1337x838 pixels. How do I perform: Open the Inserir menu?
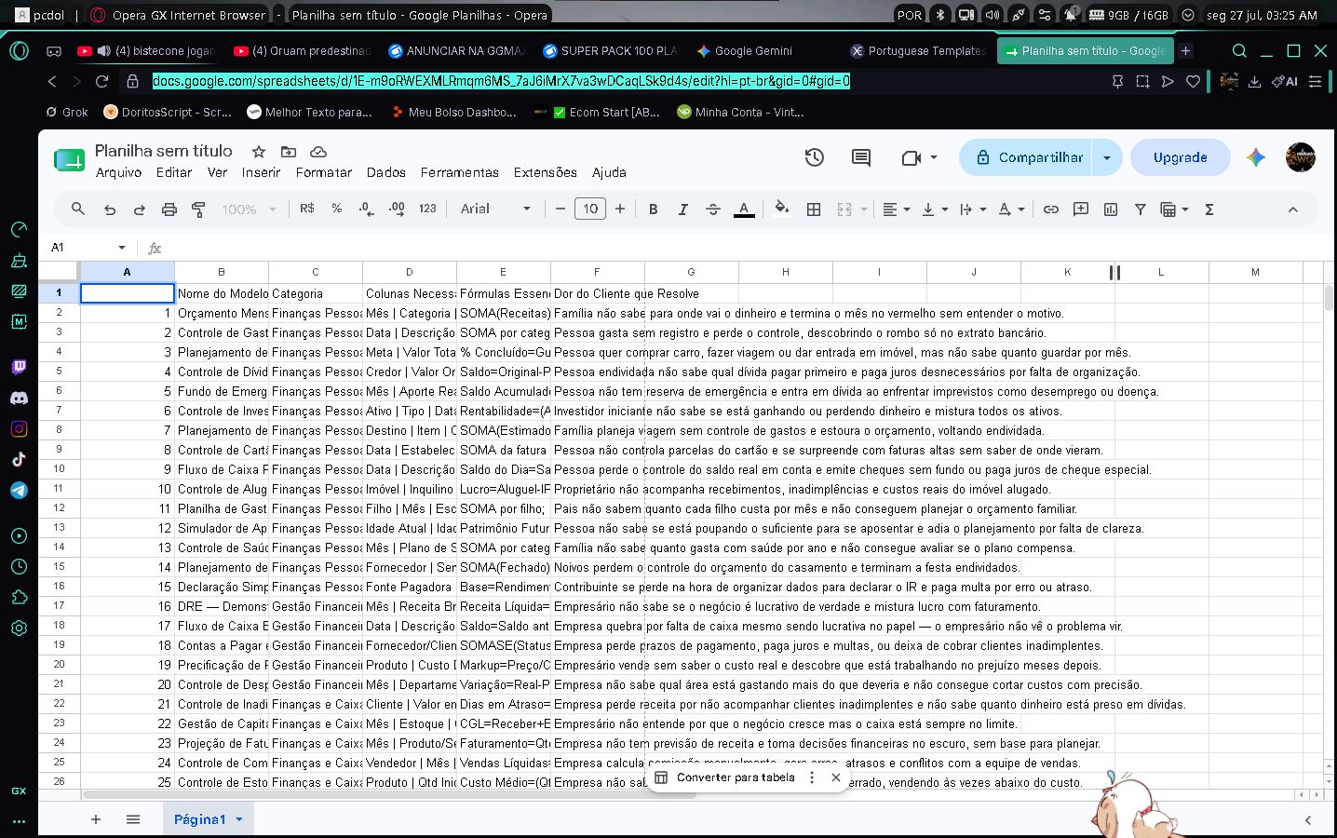[x=261, y=172]
